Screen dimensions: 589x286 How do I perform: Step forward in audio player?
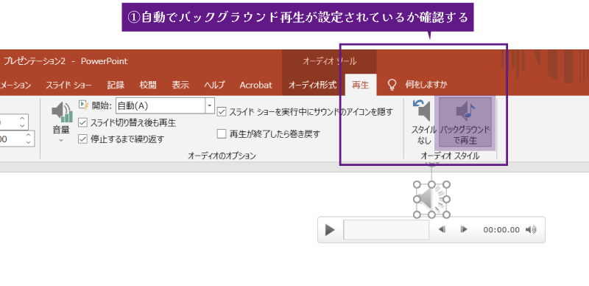[x=464, y=229]
